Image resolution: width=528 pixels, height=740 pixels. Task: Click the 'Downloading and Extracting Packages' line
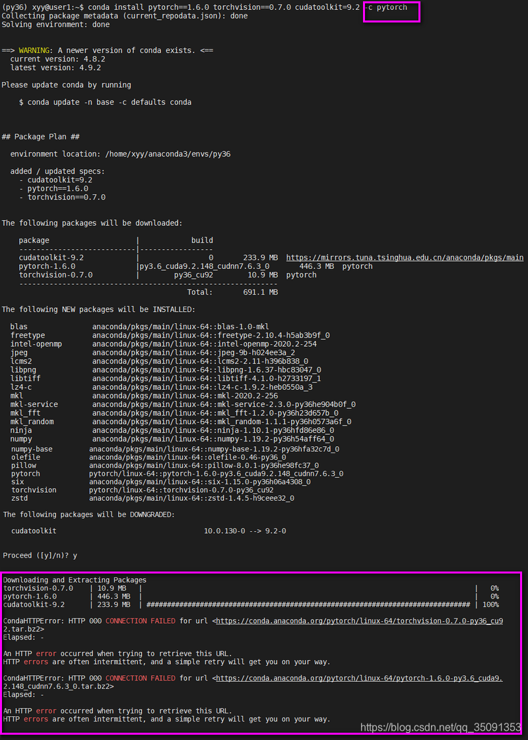point(75,579)
